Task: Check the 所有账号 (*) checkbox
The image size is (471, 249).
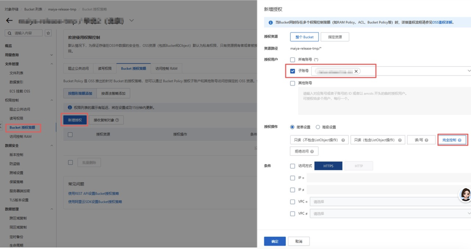Action: click(293, 59)
